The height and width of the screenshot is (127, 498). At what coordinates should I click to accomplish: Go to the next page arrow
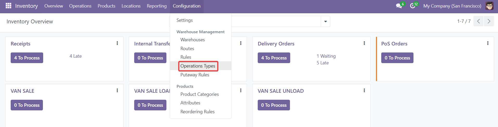click(x=489, y=21)
